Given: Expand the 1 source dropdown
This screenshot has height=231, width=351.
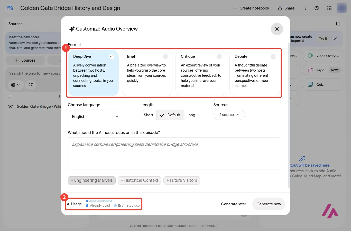Looking at the screenshot, I should (229, 115).
